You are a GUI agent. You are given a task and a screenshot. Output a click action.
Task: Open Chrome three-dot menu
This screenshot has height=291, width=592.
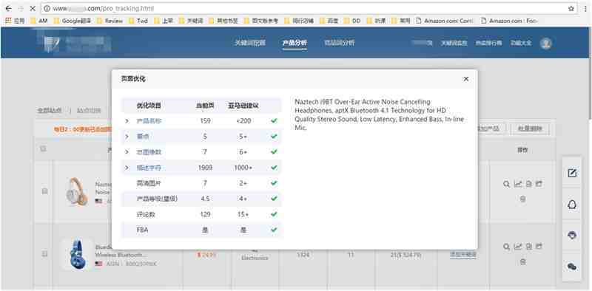586,8
